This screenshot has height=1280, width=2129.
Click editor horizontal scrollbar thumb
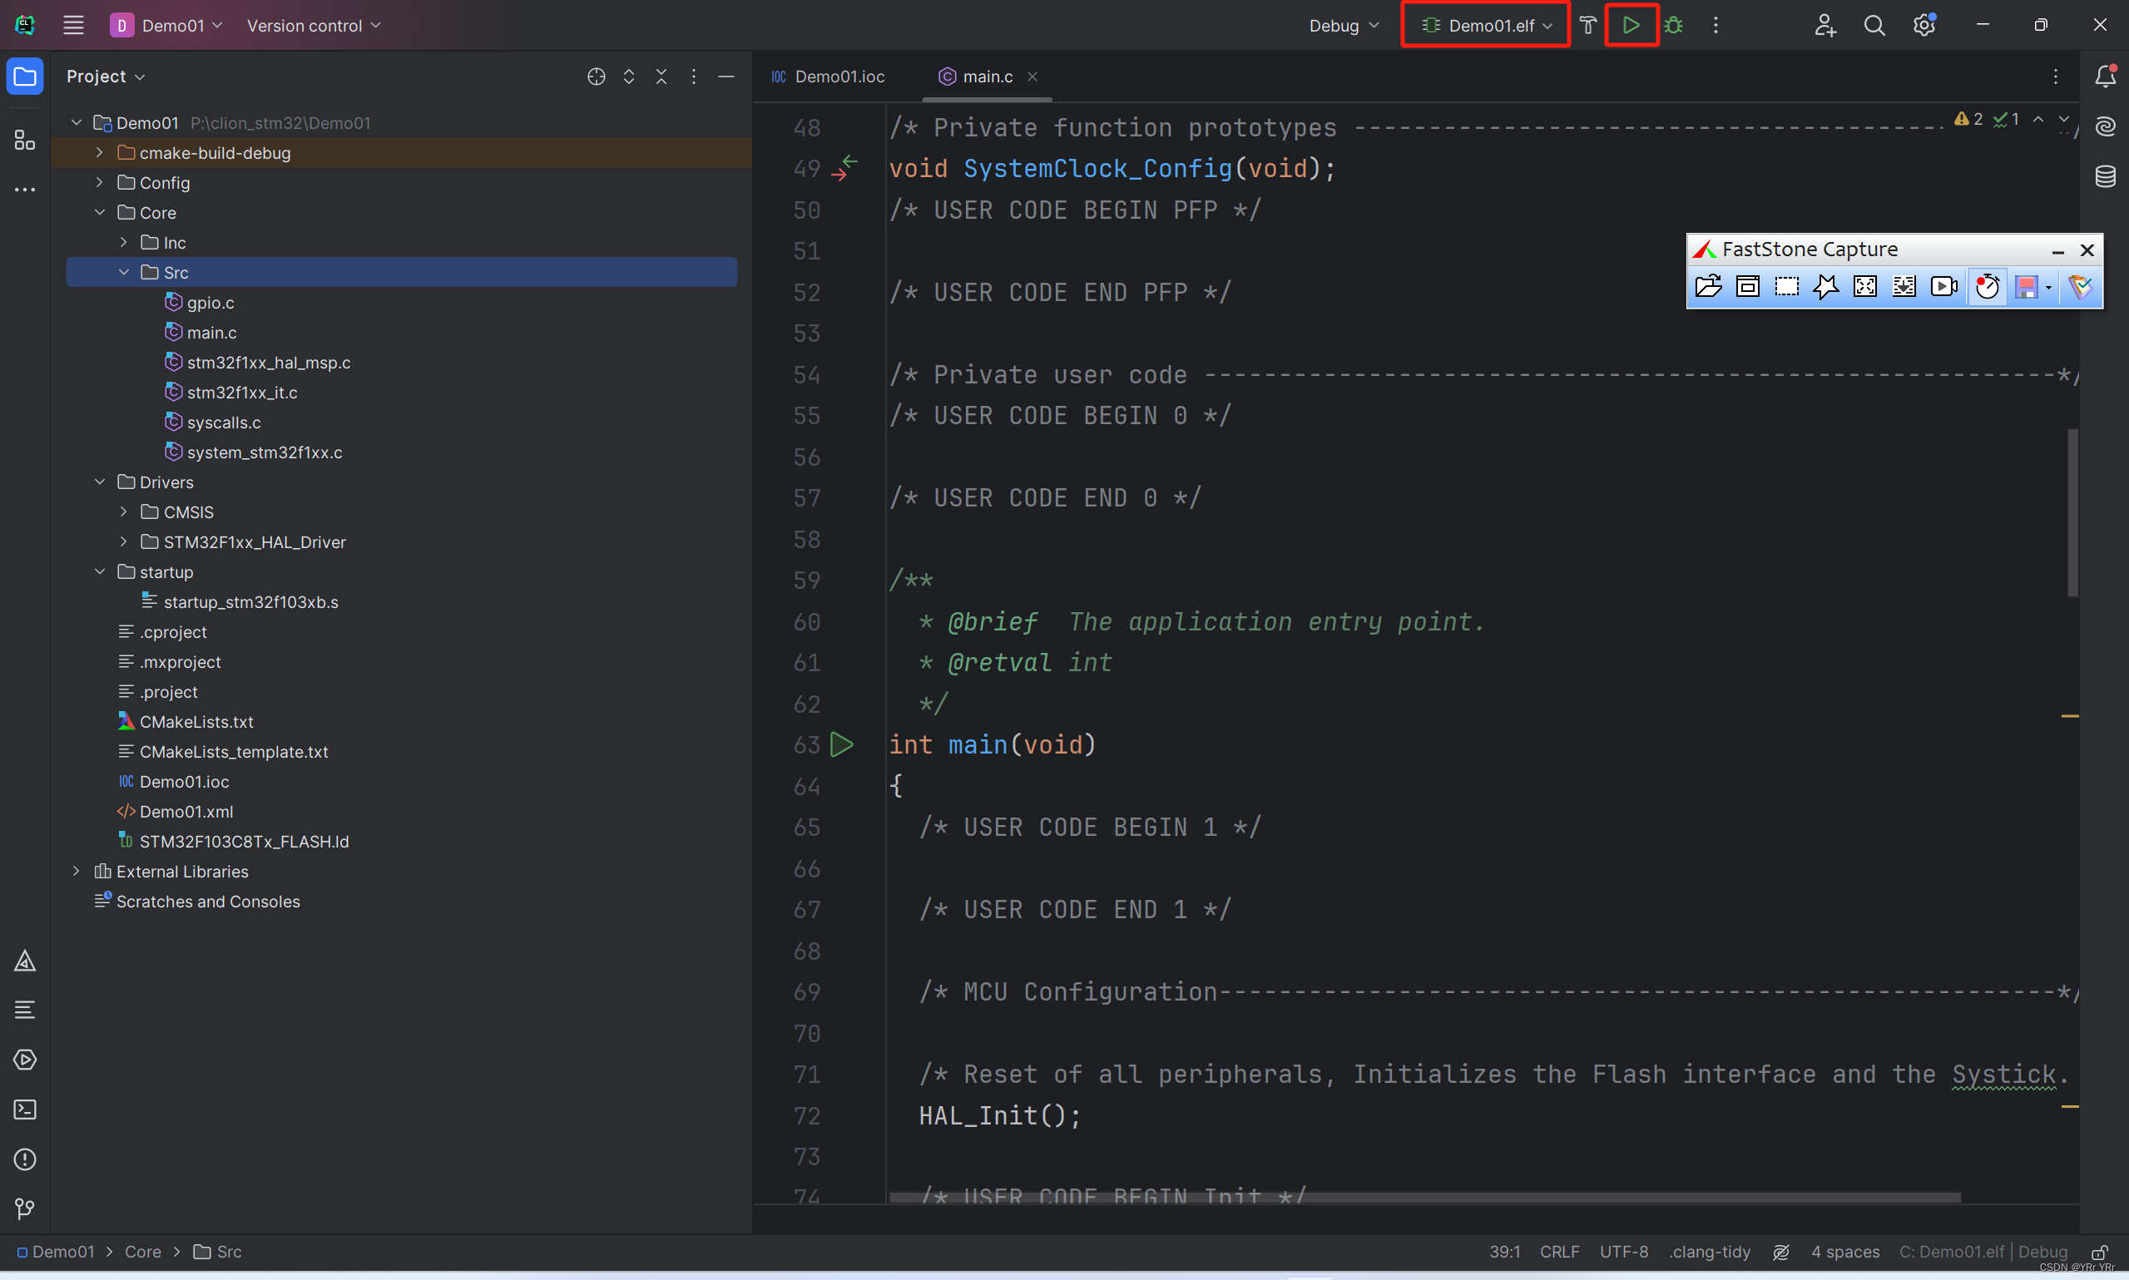[x=1425, y=1197]
